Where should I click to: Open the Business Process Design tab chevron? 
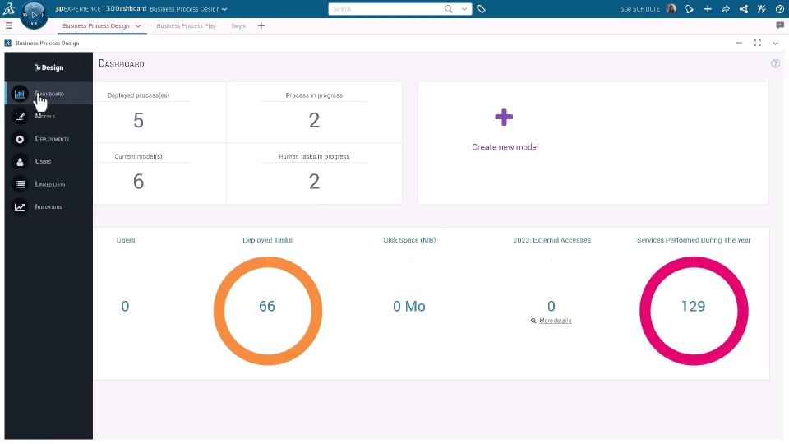(x=138, y=25)
